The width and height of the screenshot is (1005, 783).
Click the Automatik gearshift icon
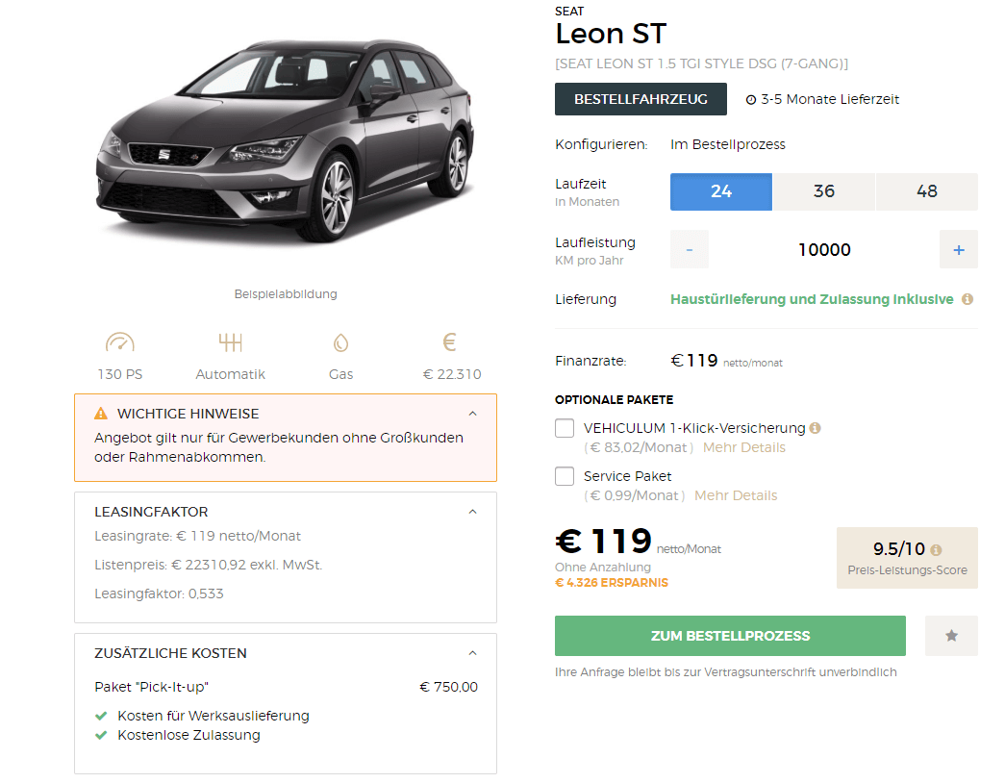(230, 342)
